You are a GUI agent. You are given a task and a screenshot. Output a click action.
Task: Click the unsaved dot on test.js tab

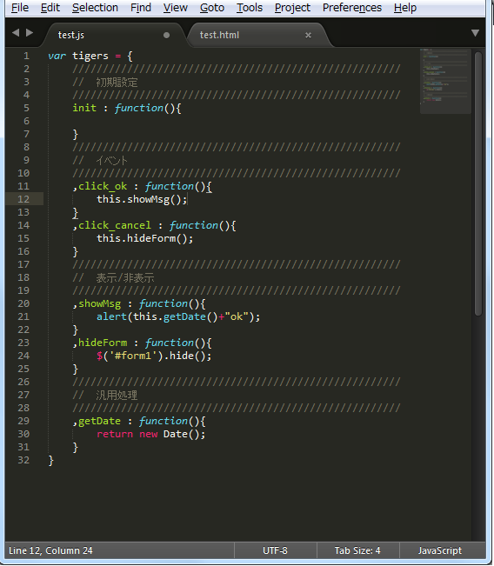(x=166, y=35)
